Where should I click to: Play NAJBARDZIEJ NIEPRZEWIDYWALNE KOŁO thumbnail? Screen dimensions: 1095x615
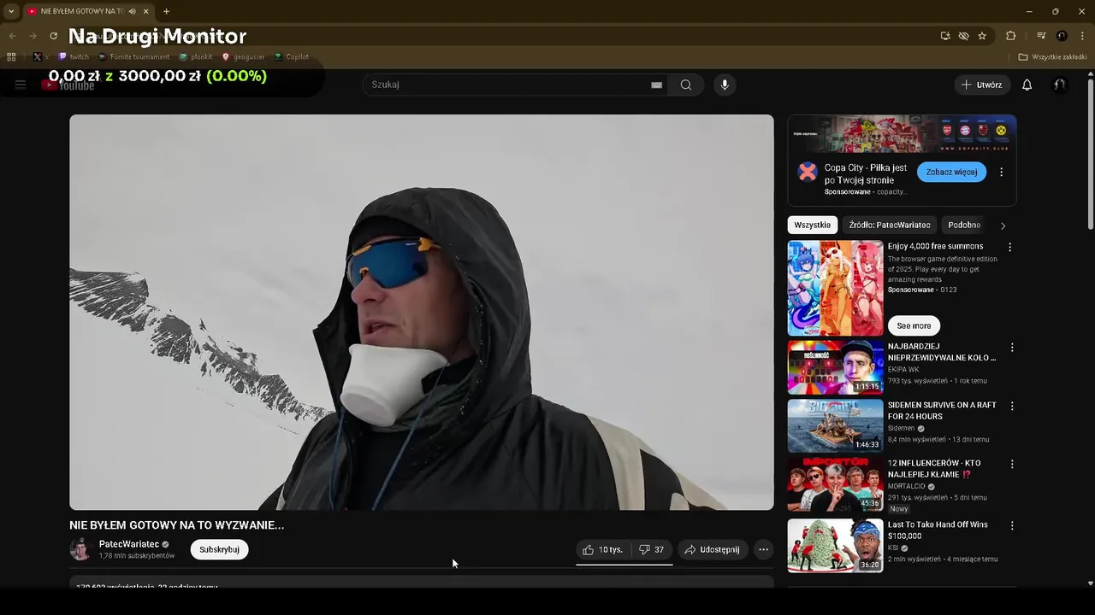(x=835, y=367)
